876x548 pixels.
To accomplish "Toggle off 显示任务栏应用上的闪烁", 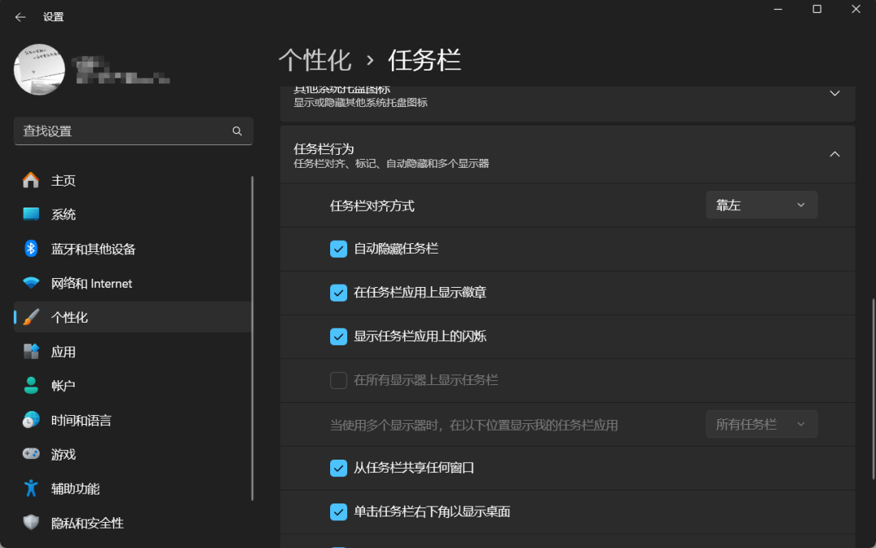I will coord(338,336).
